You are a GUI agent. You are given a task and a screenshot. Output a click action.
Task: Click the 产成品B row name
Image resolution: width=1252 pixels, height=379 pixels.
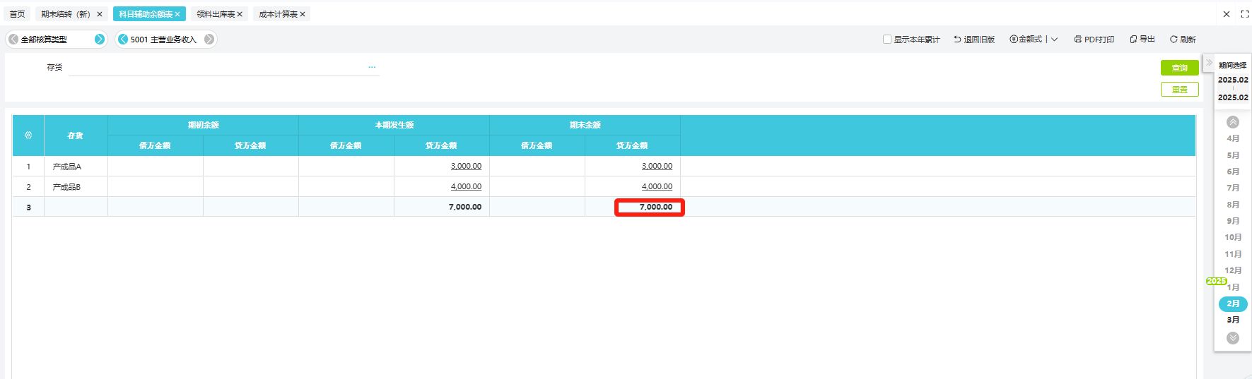[67, 187]
